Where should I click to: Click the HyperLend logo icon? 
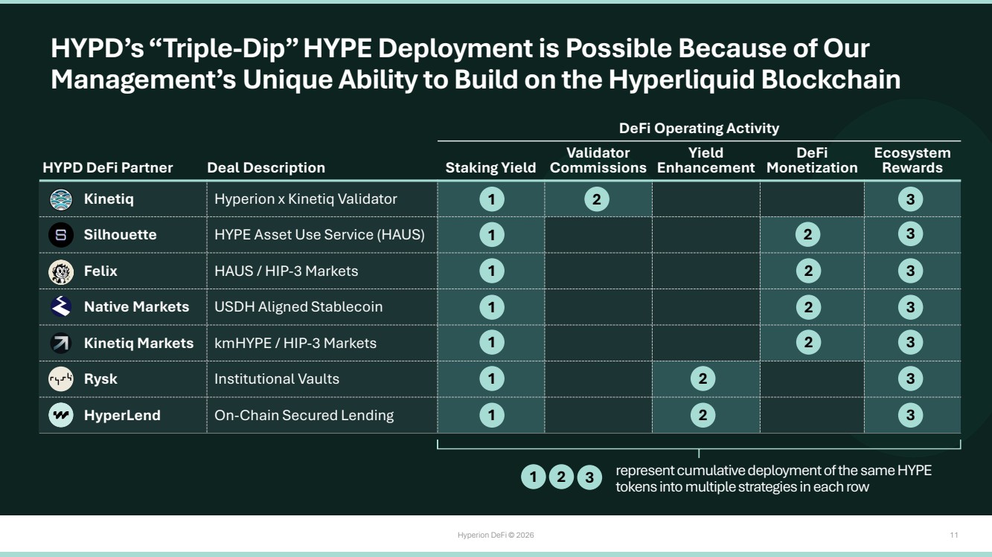click(x=61, y=415)
